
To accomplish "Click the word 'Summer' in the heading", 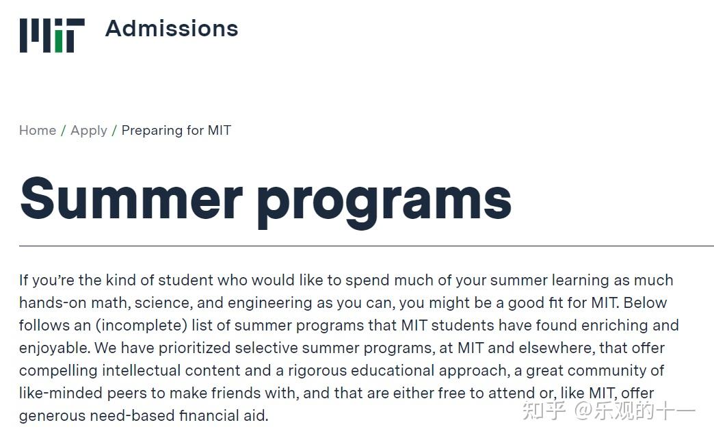I will click(131, 198).
